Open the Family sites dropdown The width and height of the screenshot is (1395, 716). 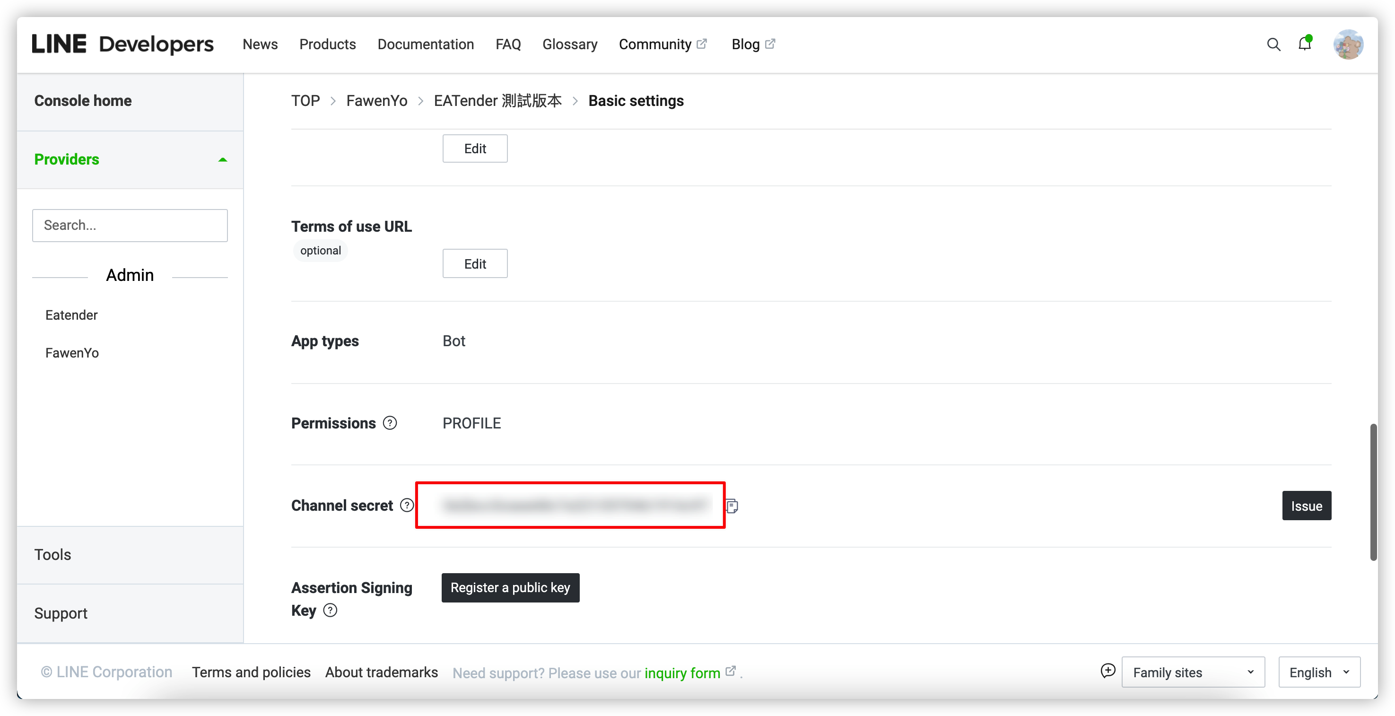(1193, 672)
